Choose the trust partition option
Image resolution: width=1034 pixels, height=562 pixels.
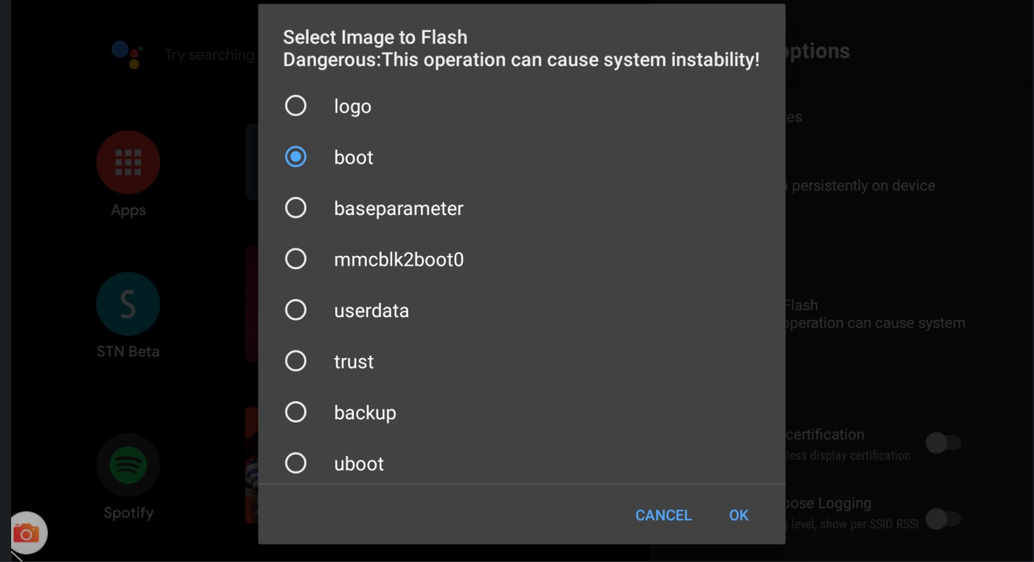(x=296, y=361)
